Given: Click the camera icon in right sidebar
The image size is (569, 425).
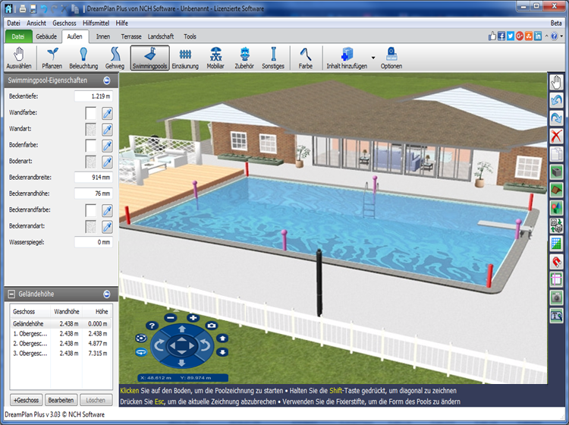Looking at the screenshot, I should (556, 297).
